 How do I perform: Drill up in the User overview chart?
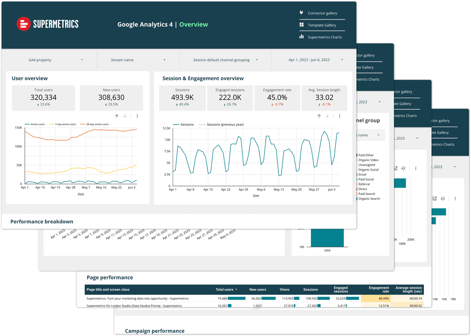(x=117, y=116)
